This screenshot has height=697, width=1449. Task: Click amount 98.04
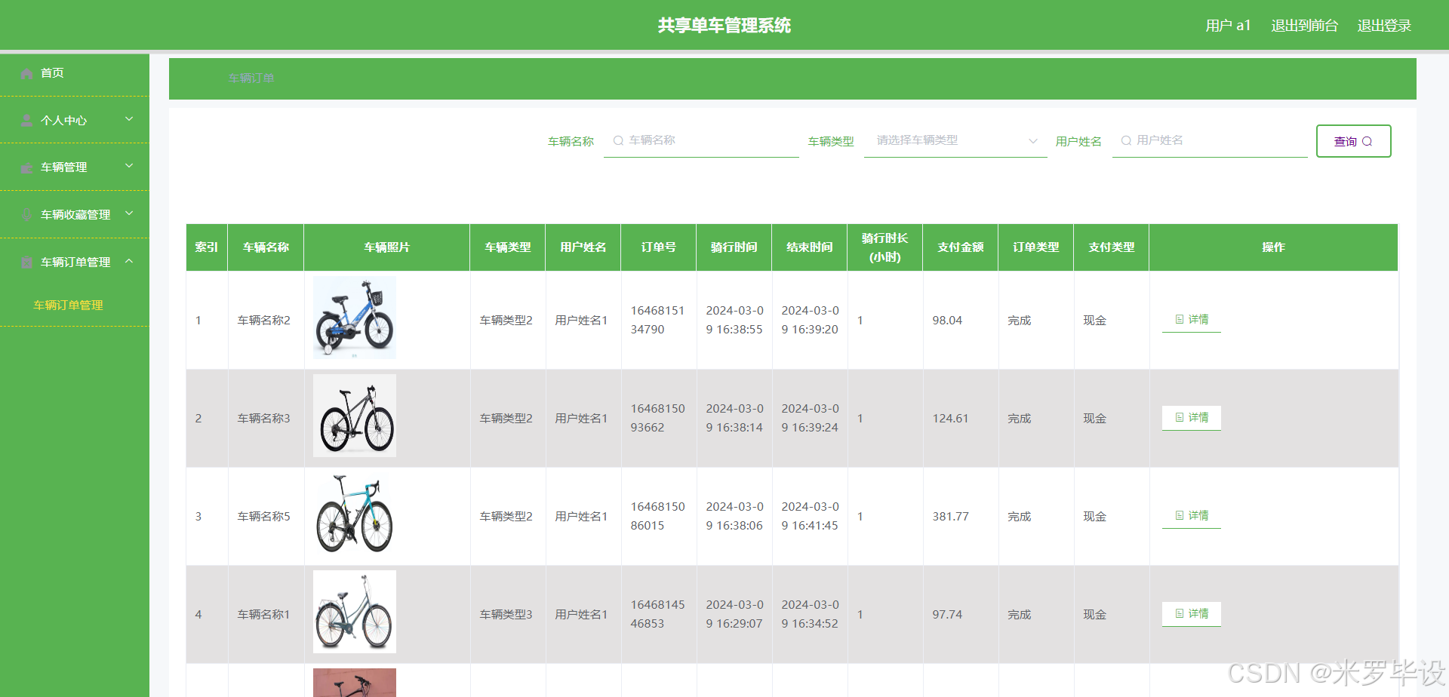pos(947,321)
